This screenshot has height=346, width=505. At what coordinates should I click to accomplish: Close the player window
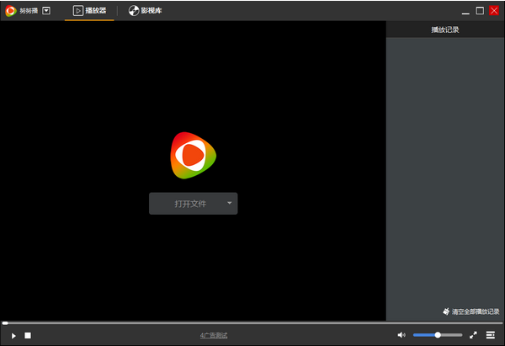click(x=494, y=11)
